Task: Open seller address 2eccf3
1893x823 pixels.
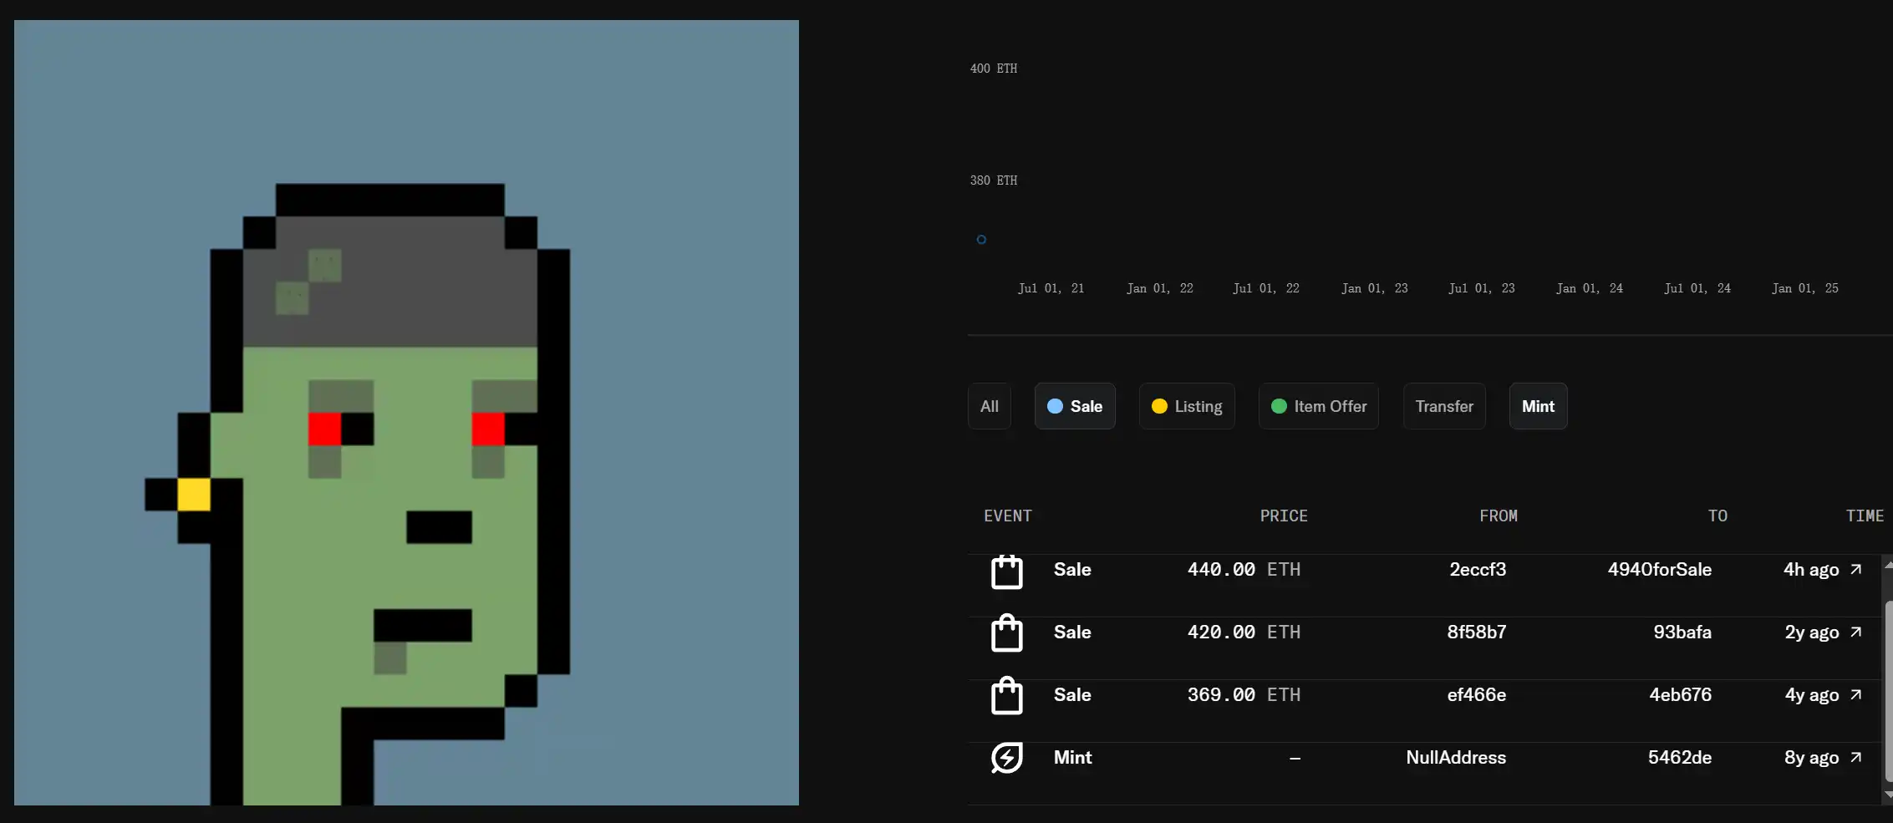Action: 1478,570
